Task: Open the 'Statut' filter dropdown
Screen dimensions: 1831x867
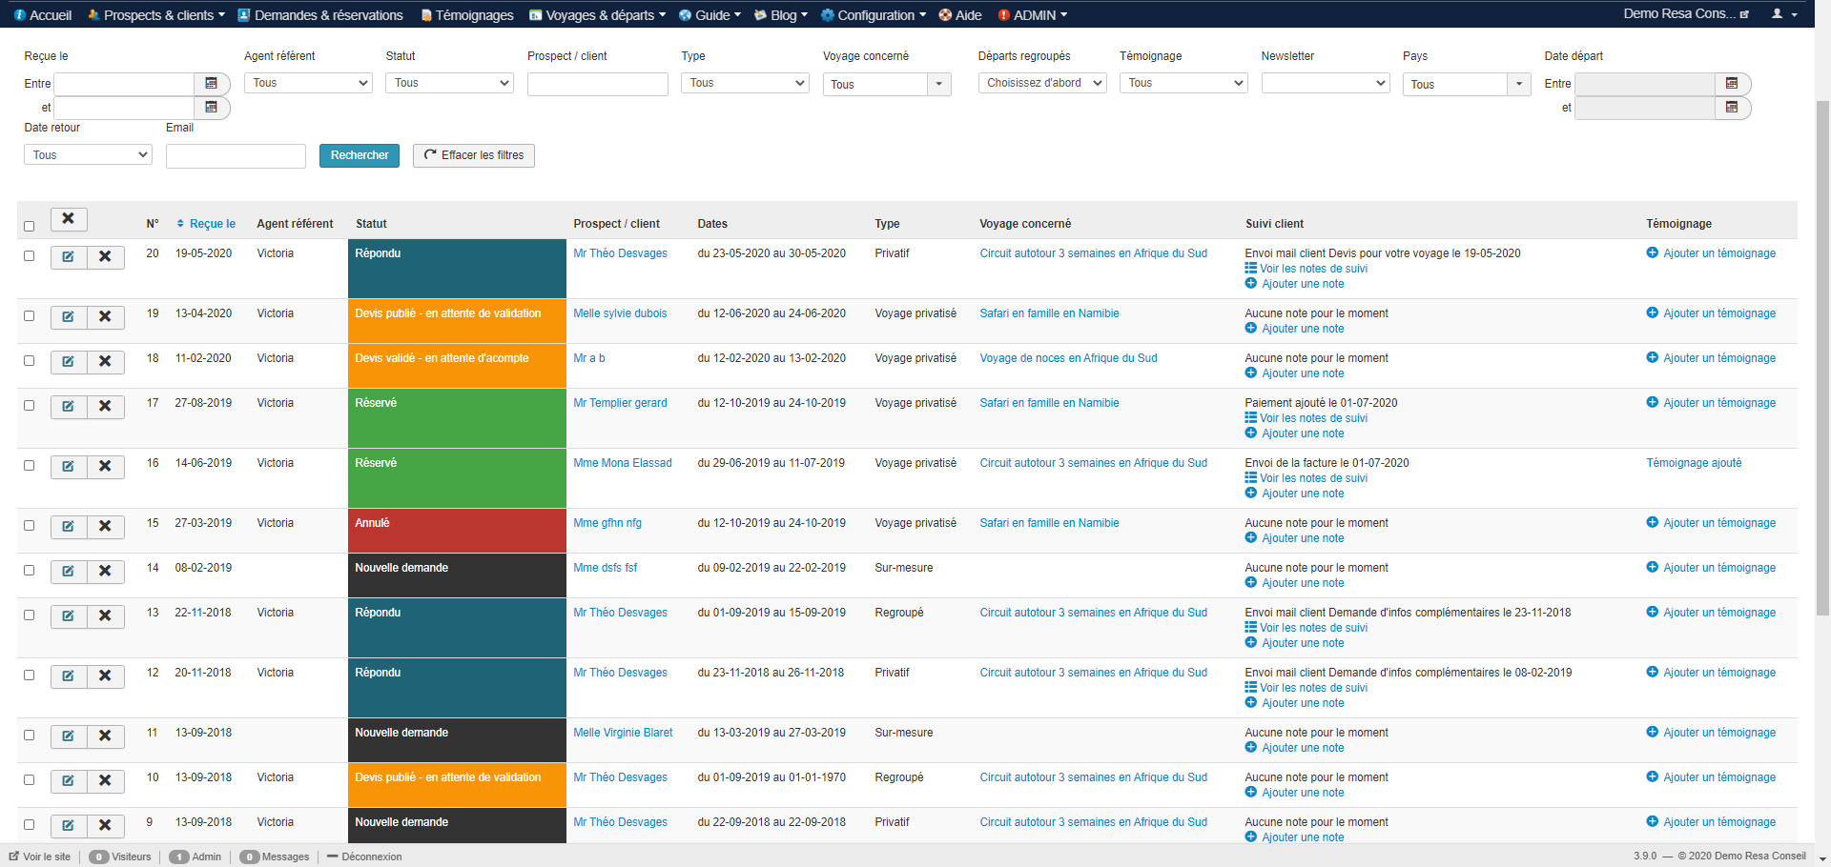Action: tap(448, 83)
